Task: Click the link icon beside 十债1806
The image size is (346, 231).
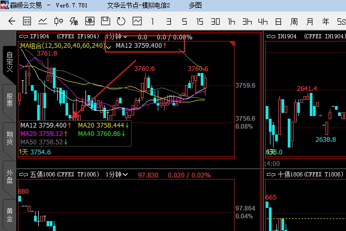Action: [x=271, y=175]
